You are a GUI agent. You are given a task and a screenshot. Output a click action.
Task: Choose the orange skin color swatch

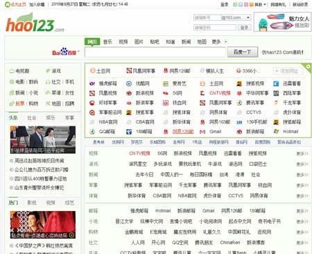[252, 4]
